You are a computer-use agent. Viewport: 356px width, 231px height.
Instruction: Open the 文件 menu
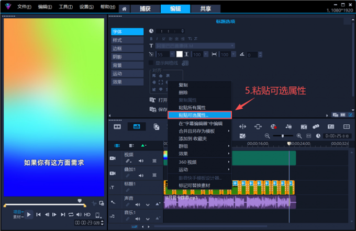coord(24,7)
